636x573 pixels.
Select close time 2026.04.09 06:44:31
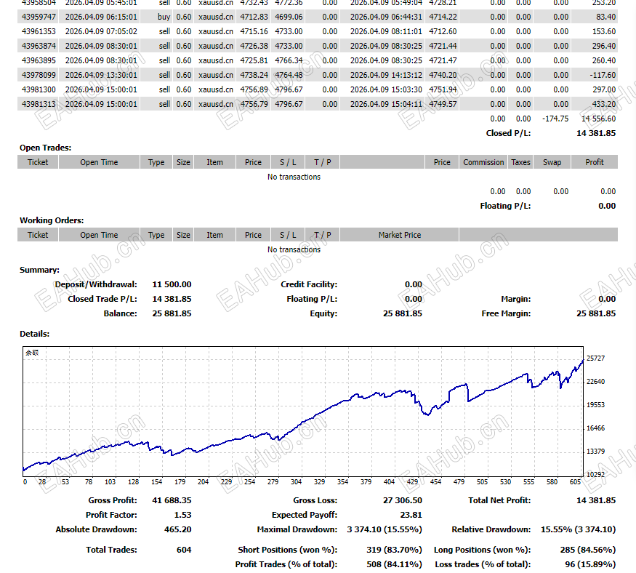pyautogui.click(x=386, y=17)
